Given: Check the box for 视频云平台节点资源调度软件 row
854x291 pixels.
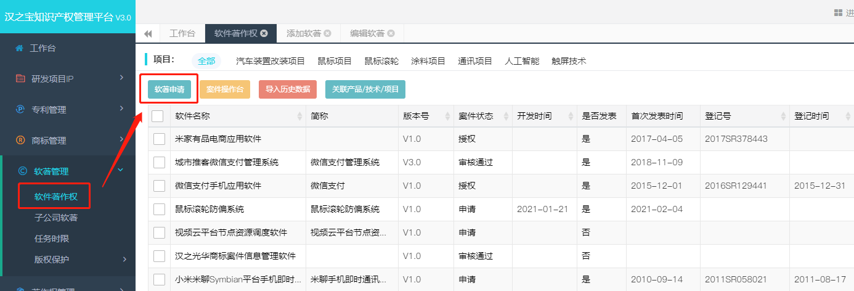Looking at the screenshot, I should coord(159,232).
